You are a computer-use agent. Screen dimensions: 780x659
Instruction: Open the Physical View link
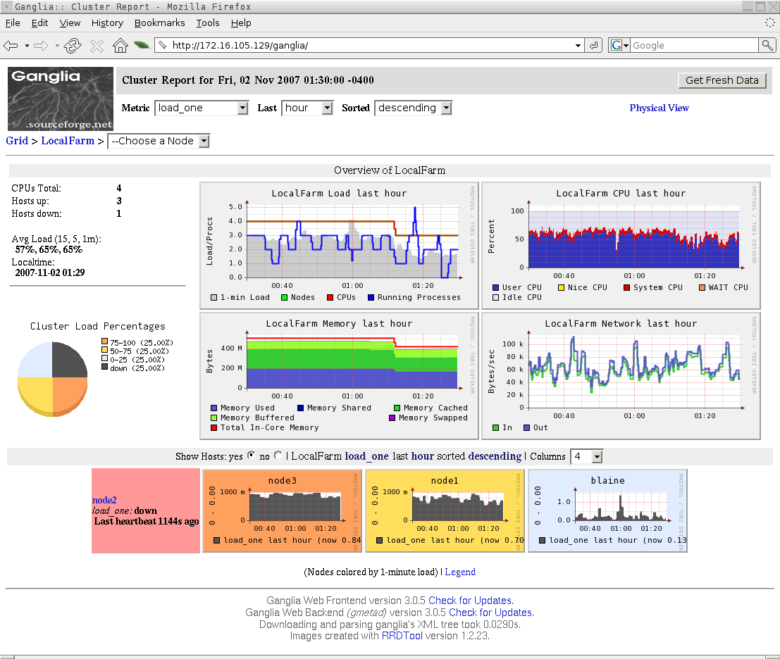point(659,108)
